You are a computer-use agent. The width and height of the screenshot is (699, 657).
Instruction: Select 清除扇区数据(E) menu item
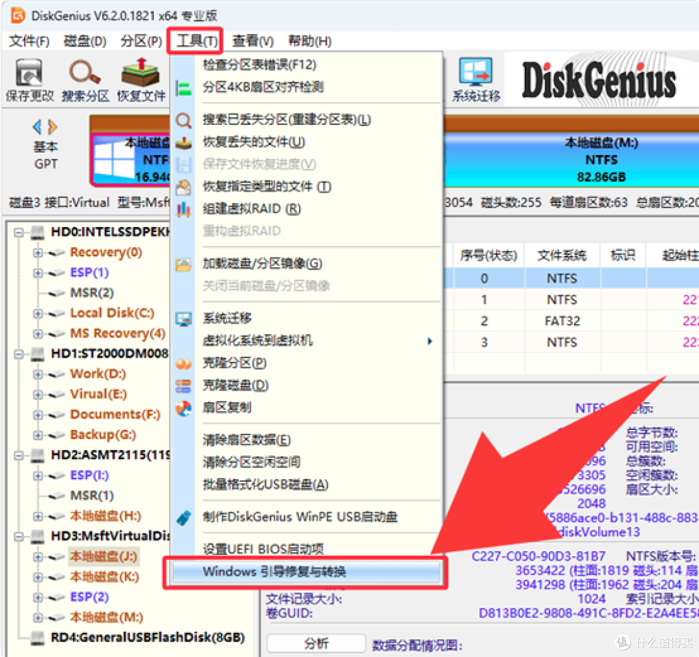(247, 440)
